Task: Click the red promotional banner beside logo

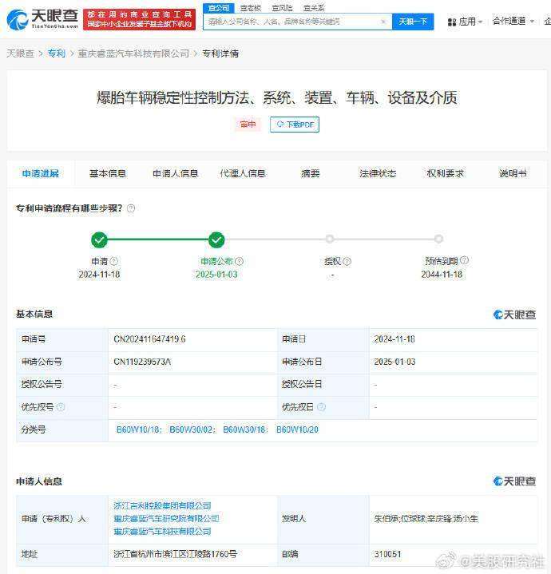Action: (x=139, y=19)
